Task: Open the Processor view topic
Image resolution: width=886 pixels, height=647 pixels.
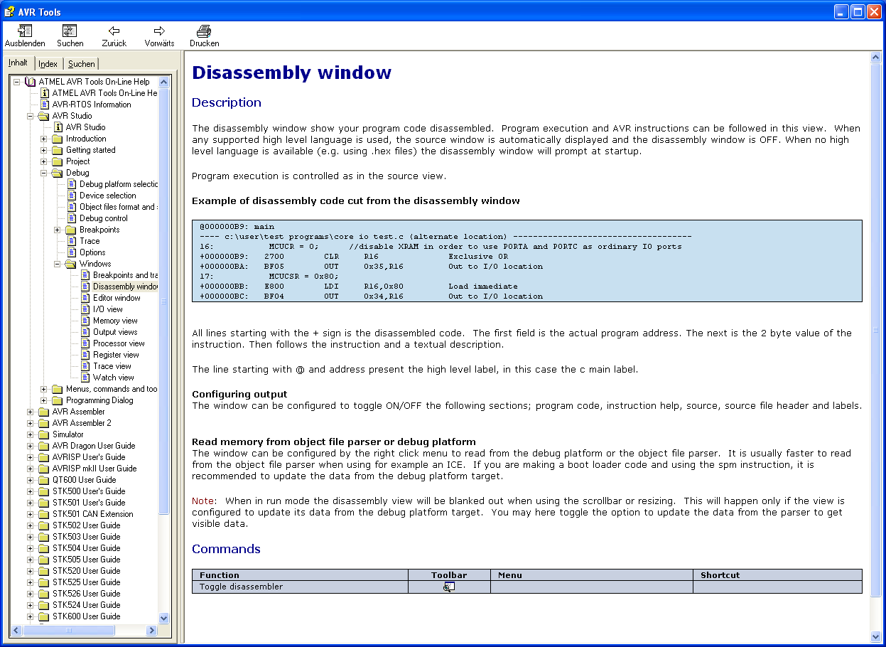Action: (119, 343)
